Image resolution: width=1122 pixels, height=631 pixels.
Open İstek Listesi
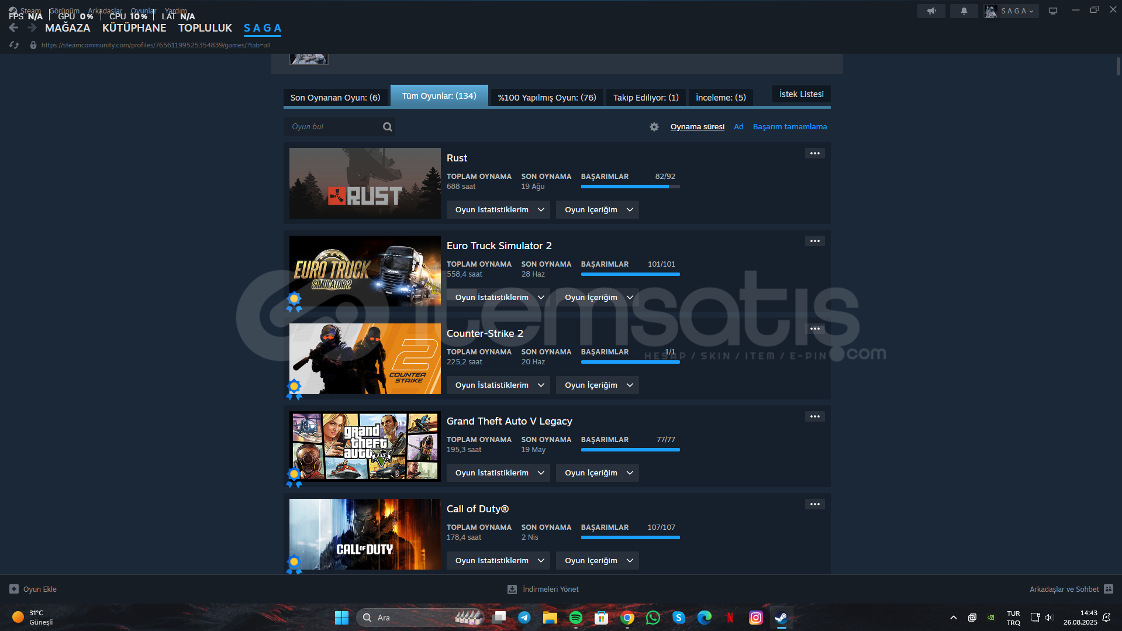pyautogui.click(x=802, y=94)
